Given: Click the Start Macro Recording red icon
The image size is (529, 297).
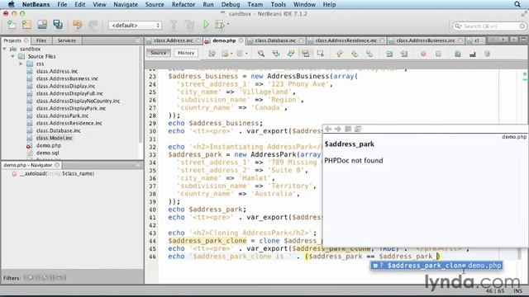Looking at the screenshot, I should 423,54.
